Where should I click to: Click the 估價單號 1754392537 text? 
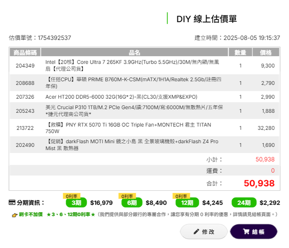40,38
